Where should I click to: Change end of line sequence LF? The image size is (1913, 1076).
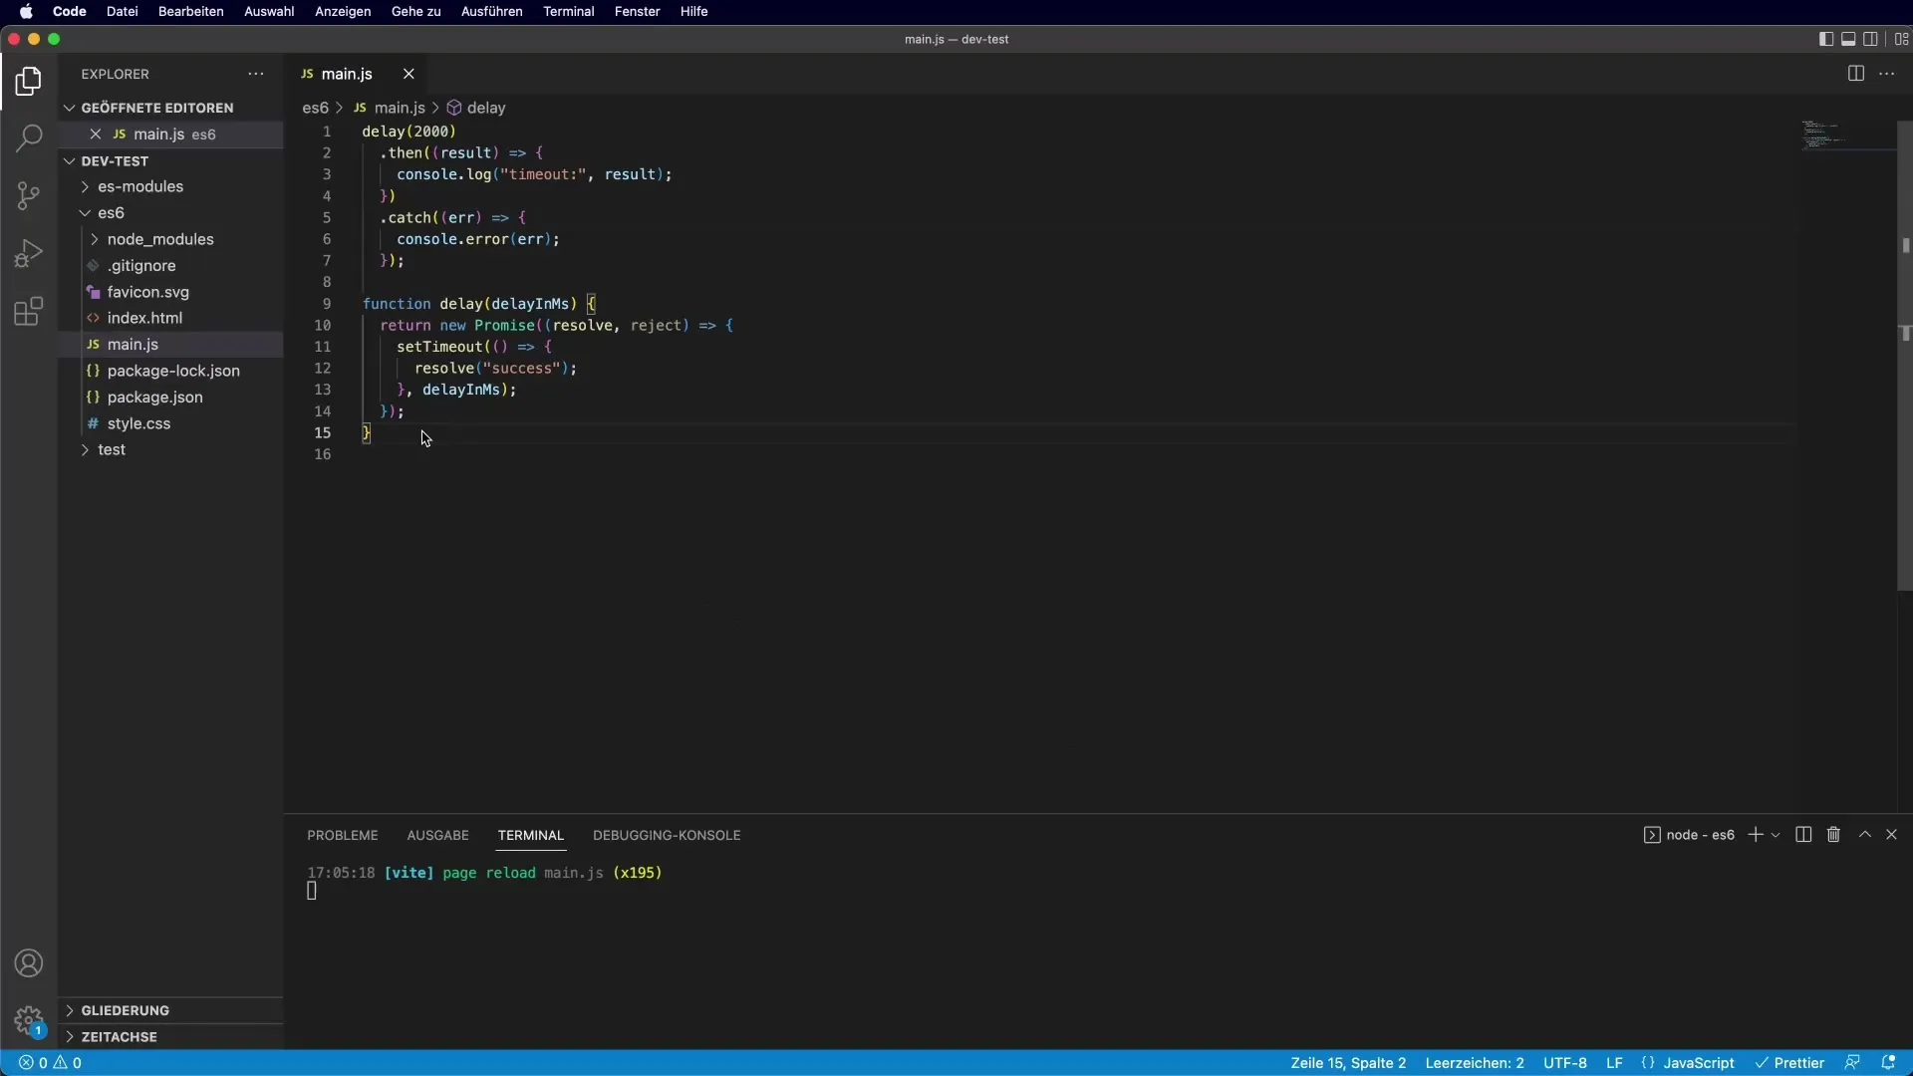(x=1614, y=1063)
